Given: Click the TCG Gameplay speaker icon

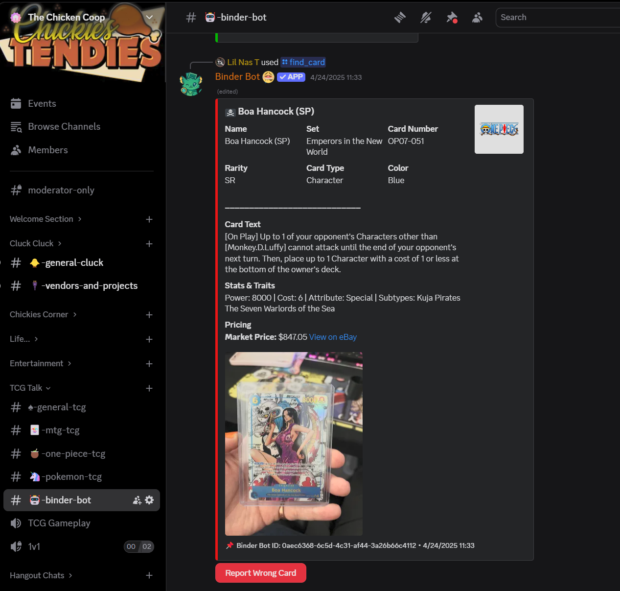Looking at the screenshot, I should point(16,523).
